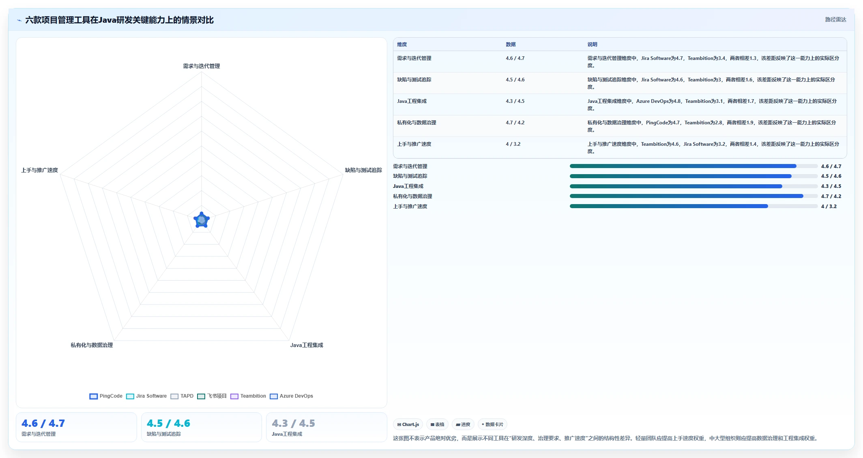The width and height of the screenshot is (863, 458).
Task: Click the Chart.js tag chip
Action: click(408, 424)
